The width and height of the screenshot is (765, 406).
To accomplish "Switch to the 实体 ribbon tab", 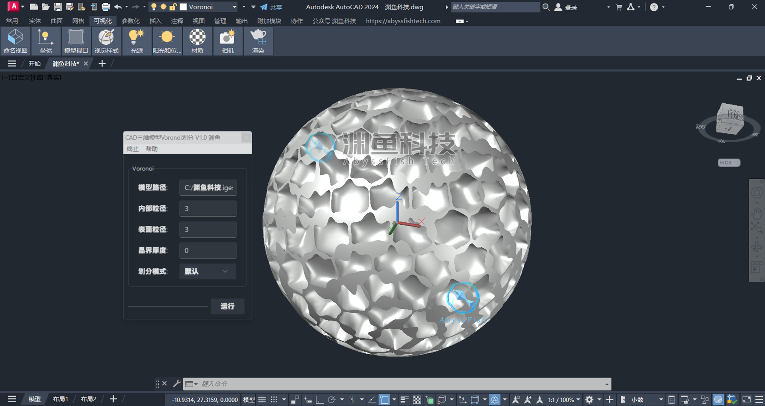I will [35, 21].
